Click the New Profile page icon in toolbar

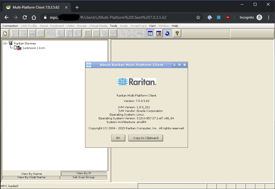[5, 33]
